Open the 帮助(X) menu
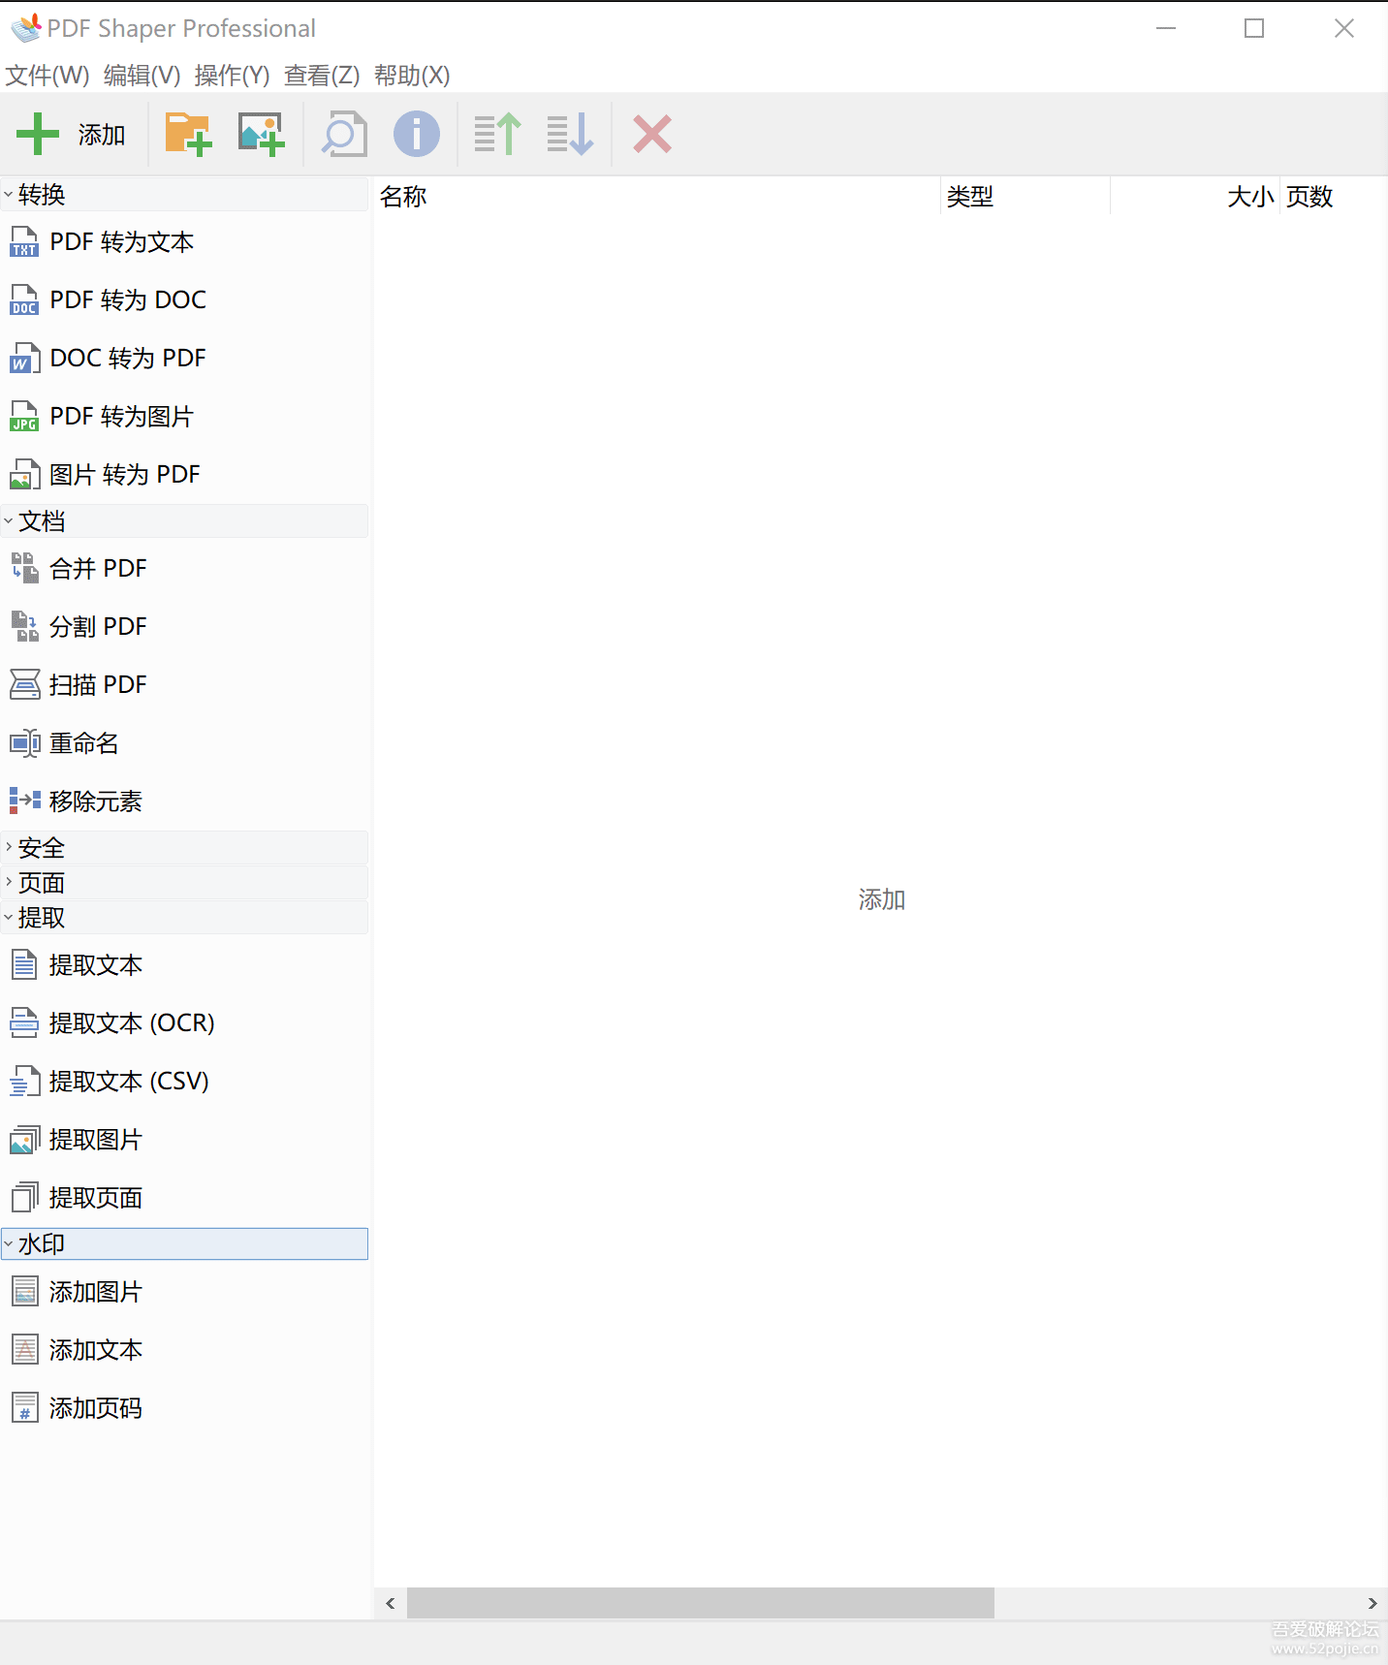 [412, 75]
